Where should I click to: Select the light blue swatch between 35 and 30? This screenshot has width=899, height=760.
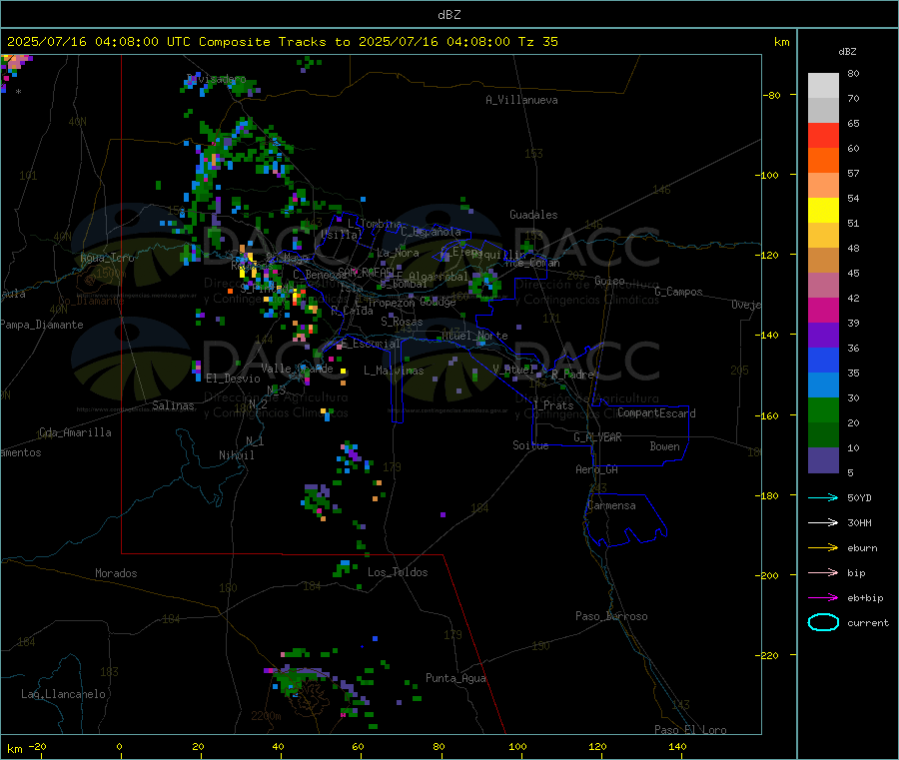(x=823, y=384)
